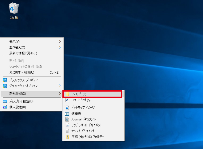The height and width of the screenshot is (149, 203).
Task: Expand the グラフィックス・オプション submenu arrow
Action: [60, 86]
